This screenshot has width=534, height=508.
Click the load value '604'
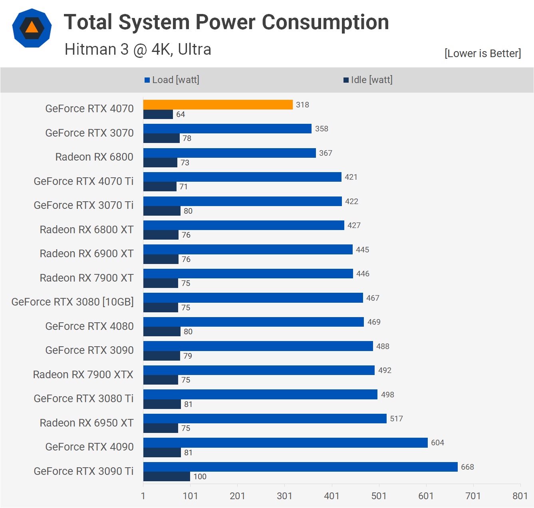437,443
